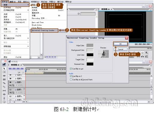Click the Numeral Color swatch
Viewport: 154px width, 113px height.
pyautogui.click(x=90, y=64)
